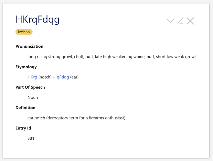Screen dimensions: 213x161
Task: Click the Definition field label
Action: pos(26,108)
